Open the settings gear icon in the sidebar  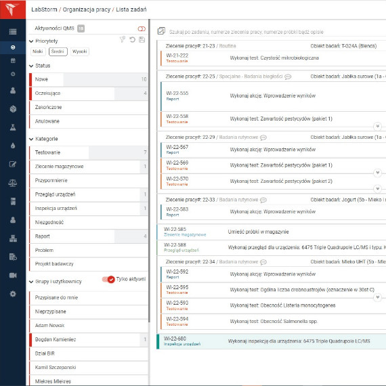[x=13, y=294]
